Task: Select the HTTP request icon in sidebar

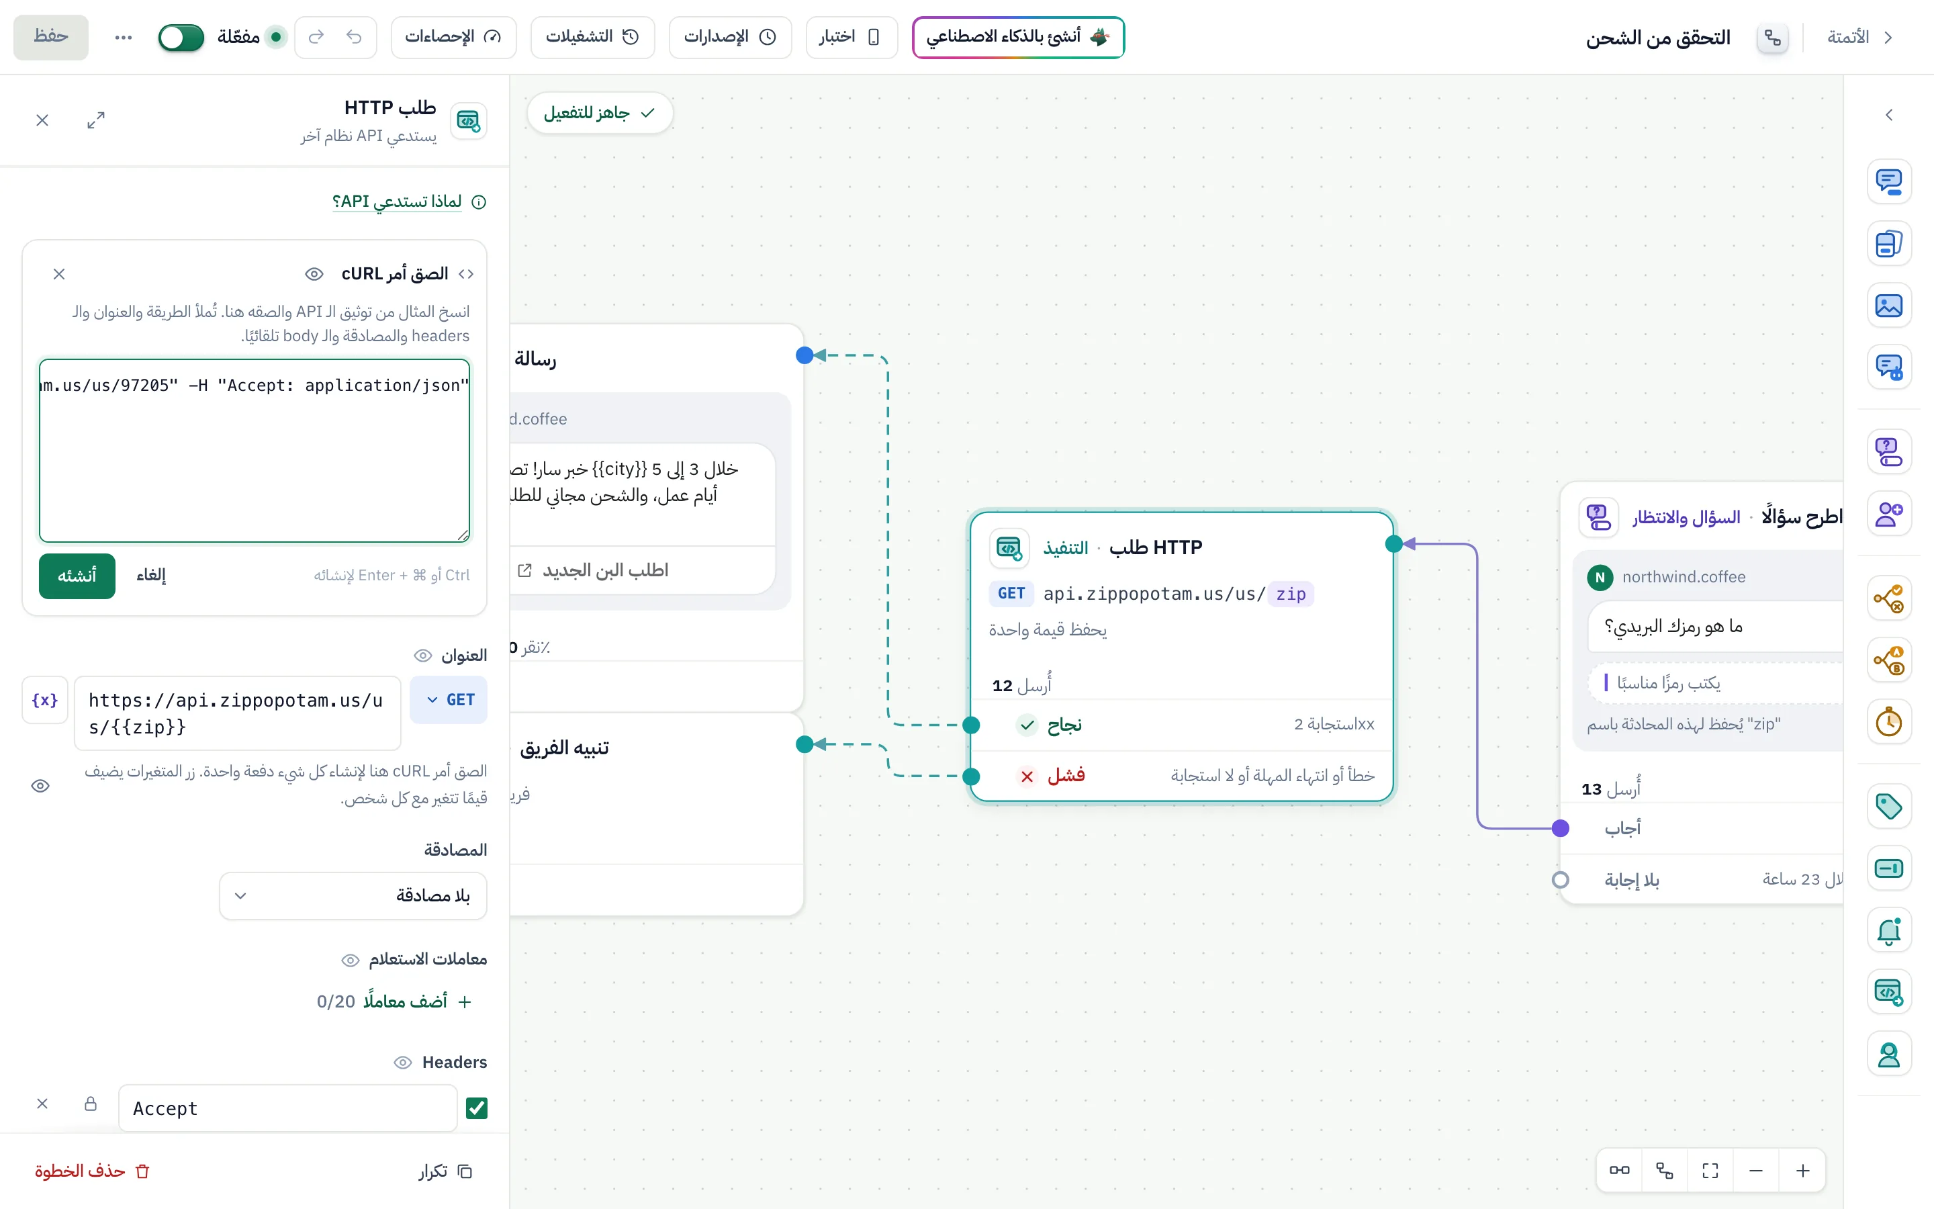Action: [1888, 991]
